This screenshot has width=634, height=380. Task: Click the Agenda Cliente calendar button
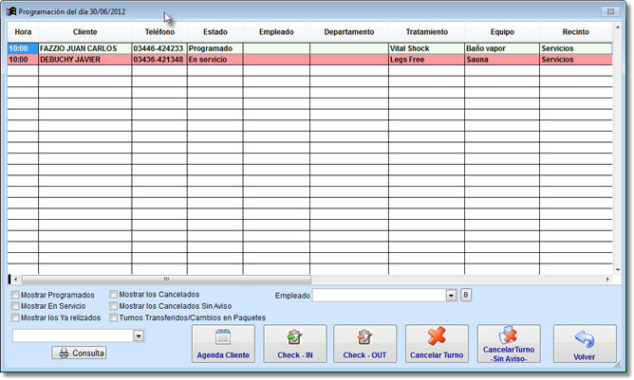click(223, 343)
